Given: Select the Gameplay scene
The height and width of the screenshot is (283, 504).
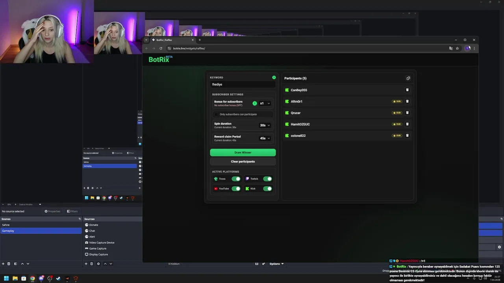Looking at the screenshot, I should coord(41,231).
